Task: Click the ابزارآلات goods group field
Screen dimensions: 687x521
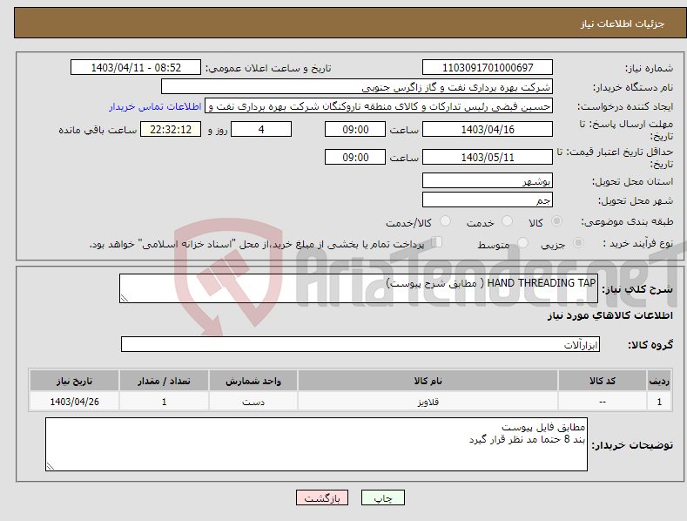Action: point(360,345)
